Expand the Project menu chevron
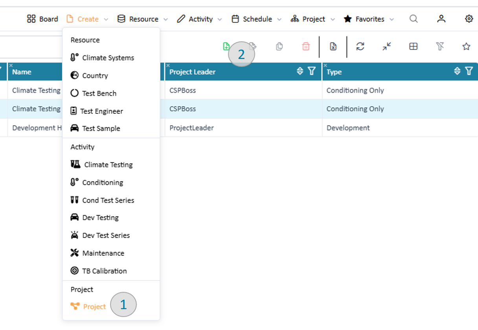The width and height of the screenshot is (478, 330). click(333, 19)
